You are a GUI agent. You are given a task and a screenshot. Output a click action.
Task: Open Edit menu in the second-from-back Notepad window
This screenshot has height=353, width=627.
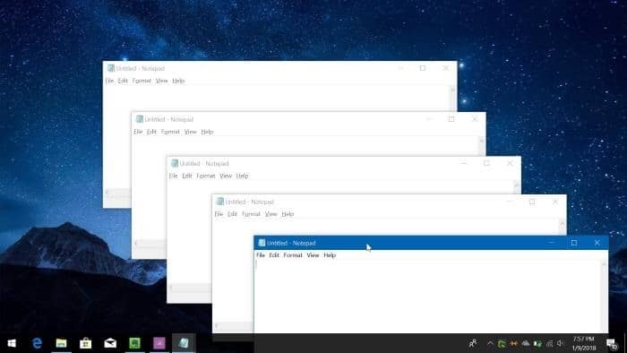point(151,132)
